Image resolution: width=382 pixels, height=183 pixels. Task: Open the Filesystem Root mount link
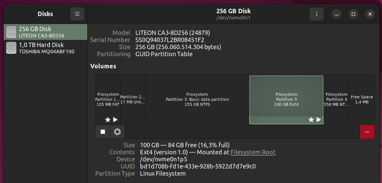click(253, 152)
